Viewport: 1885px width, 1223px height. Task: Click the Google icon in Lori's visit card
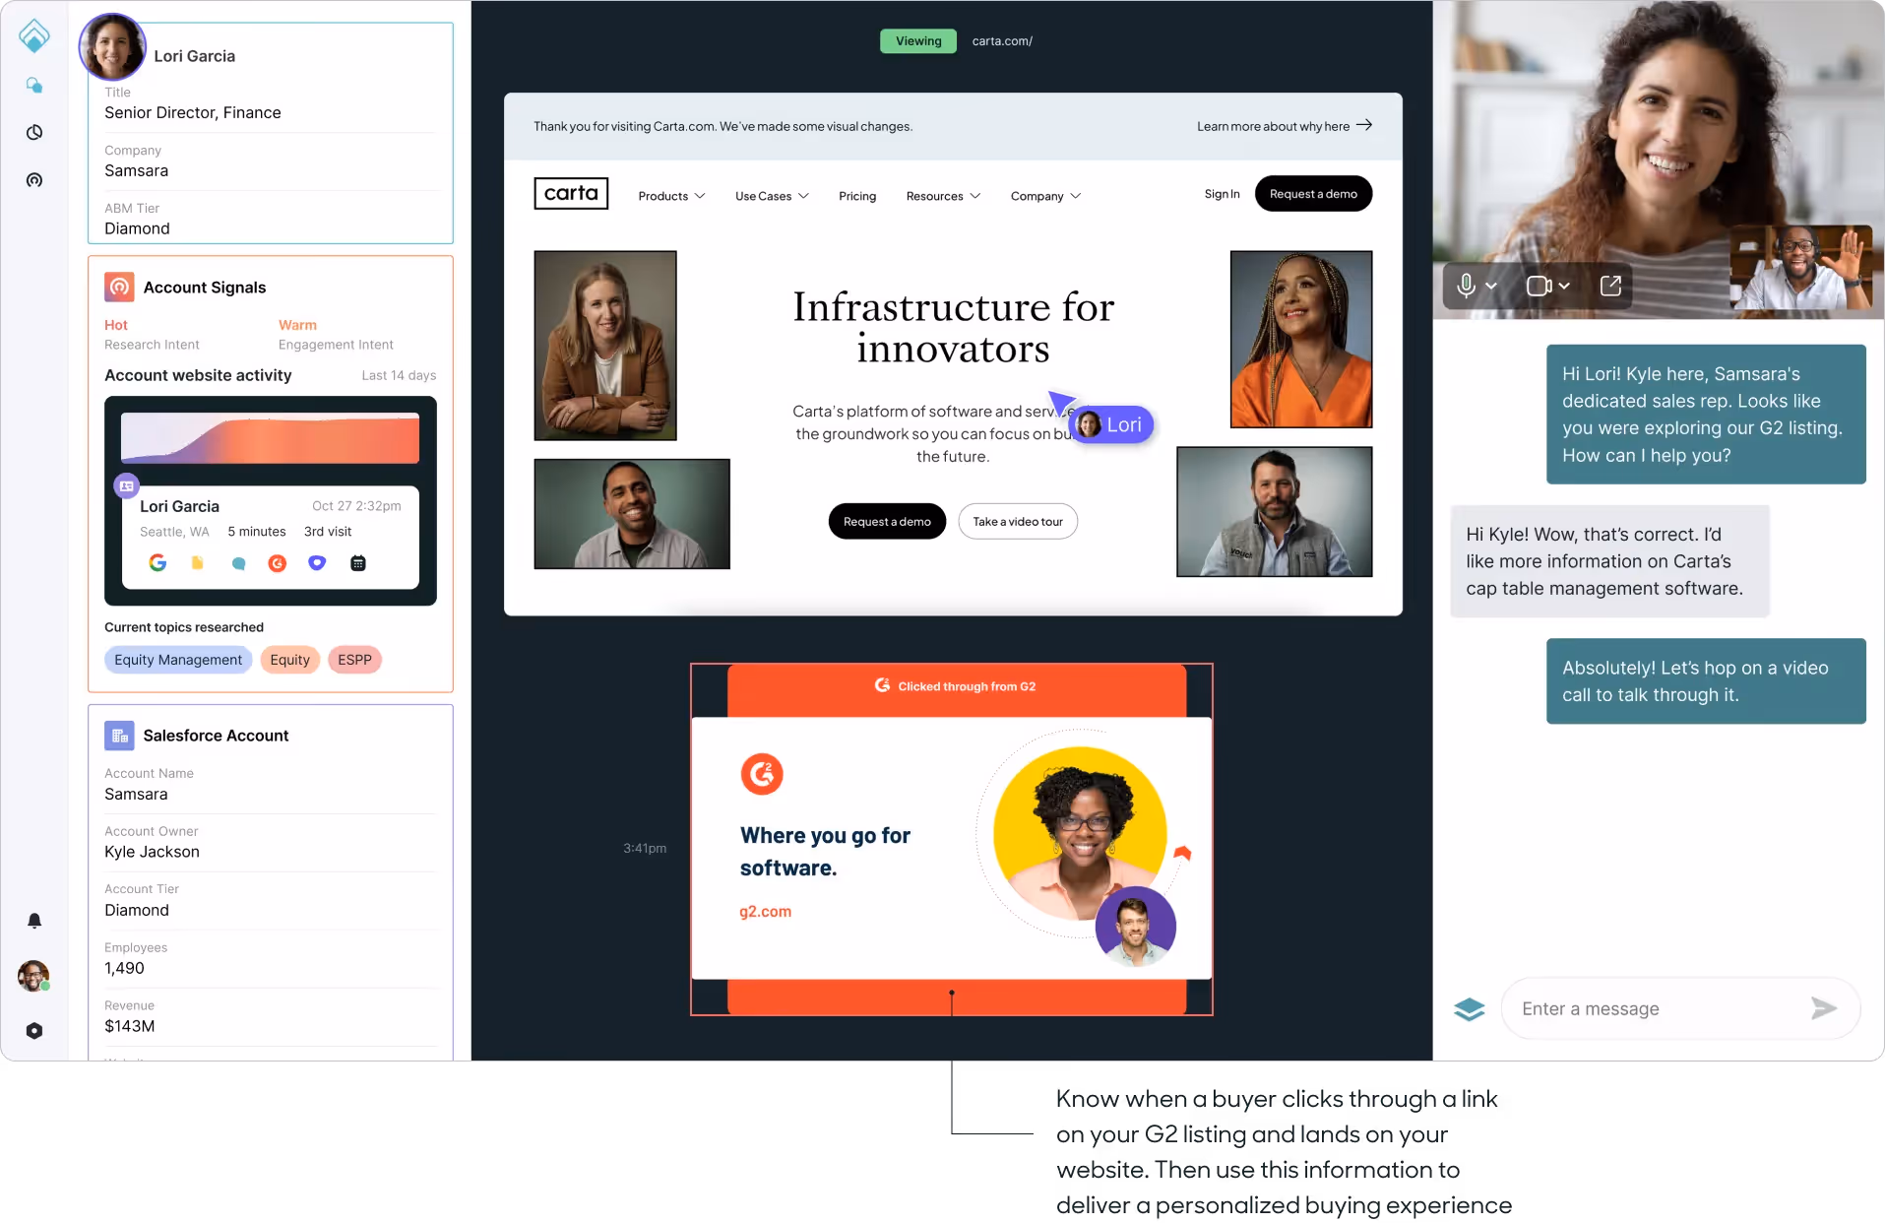click(x=157, y=562)
